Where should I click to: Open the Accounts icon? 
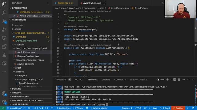[4, 94]
